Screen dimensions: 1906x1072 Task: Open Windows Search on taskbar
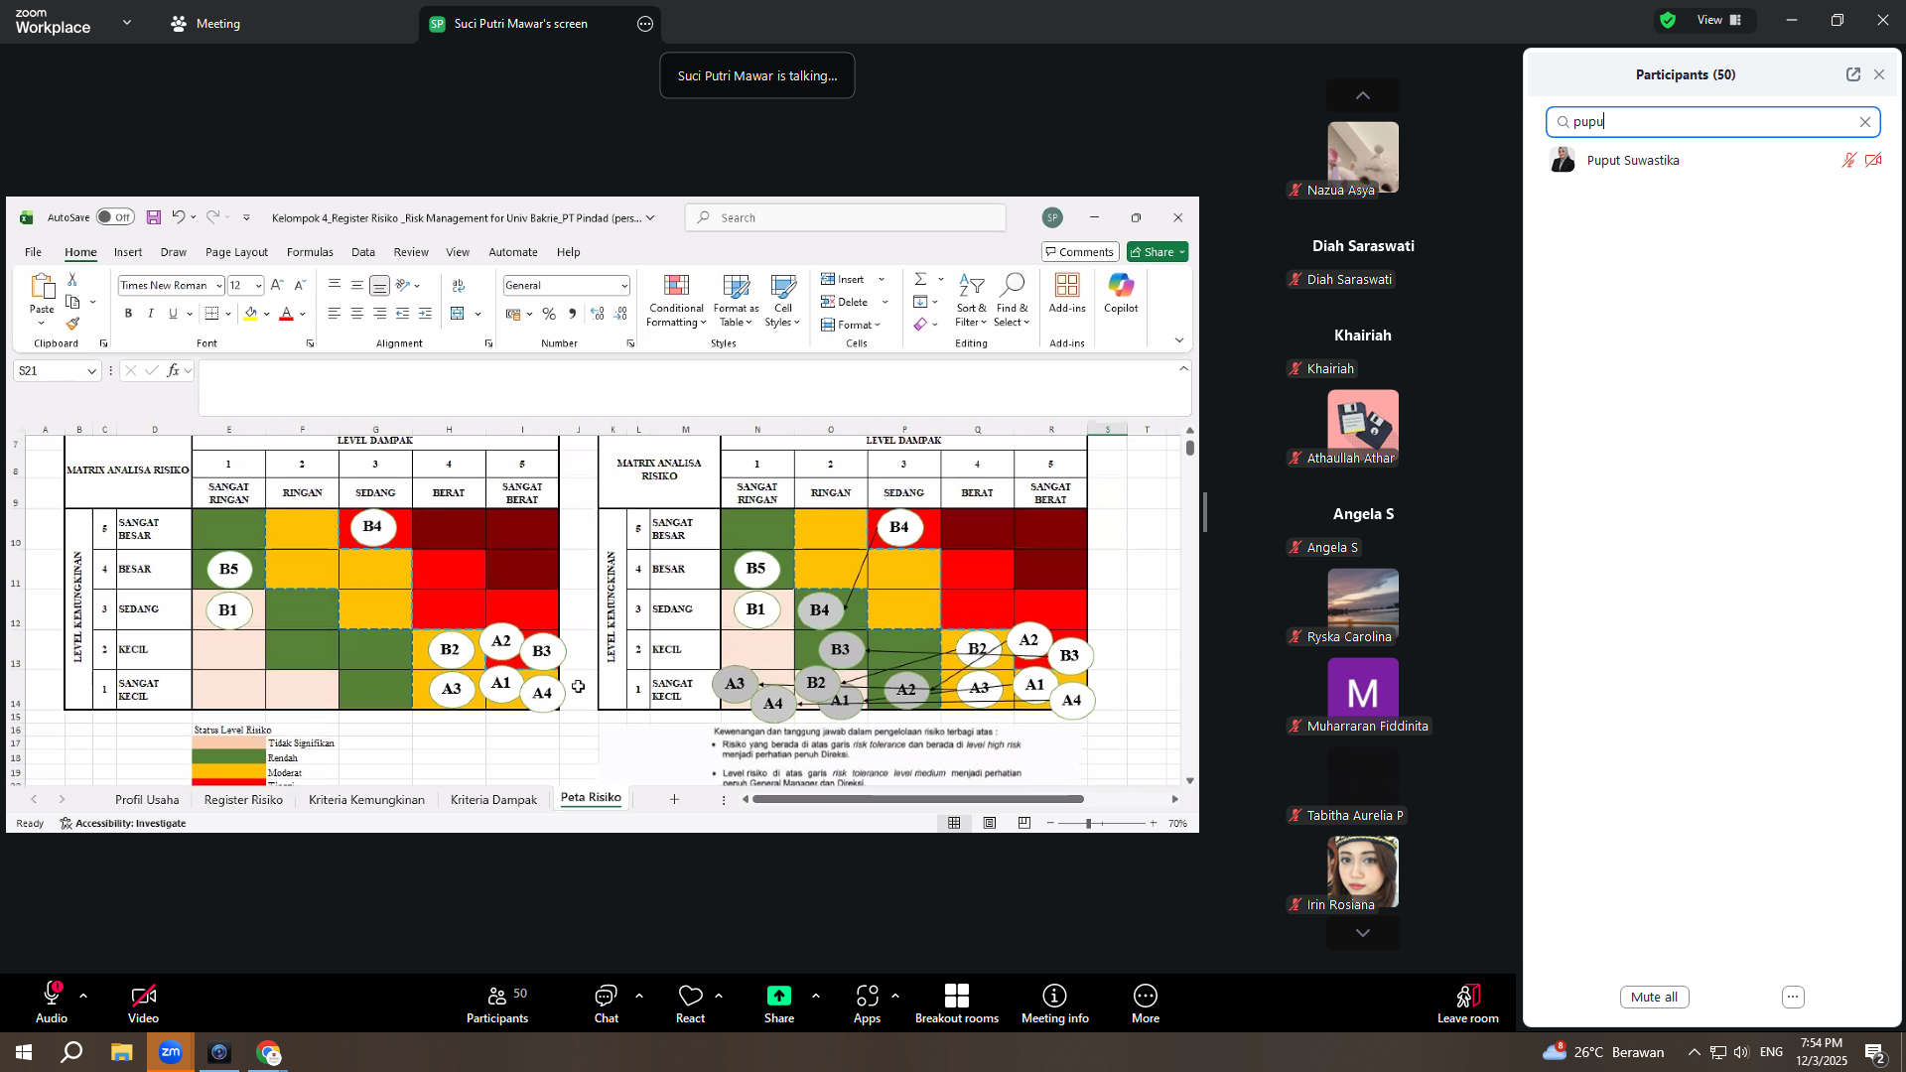[x=71, y=1052]
